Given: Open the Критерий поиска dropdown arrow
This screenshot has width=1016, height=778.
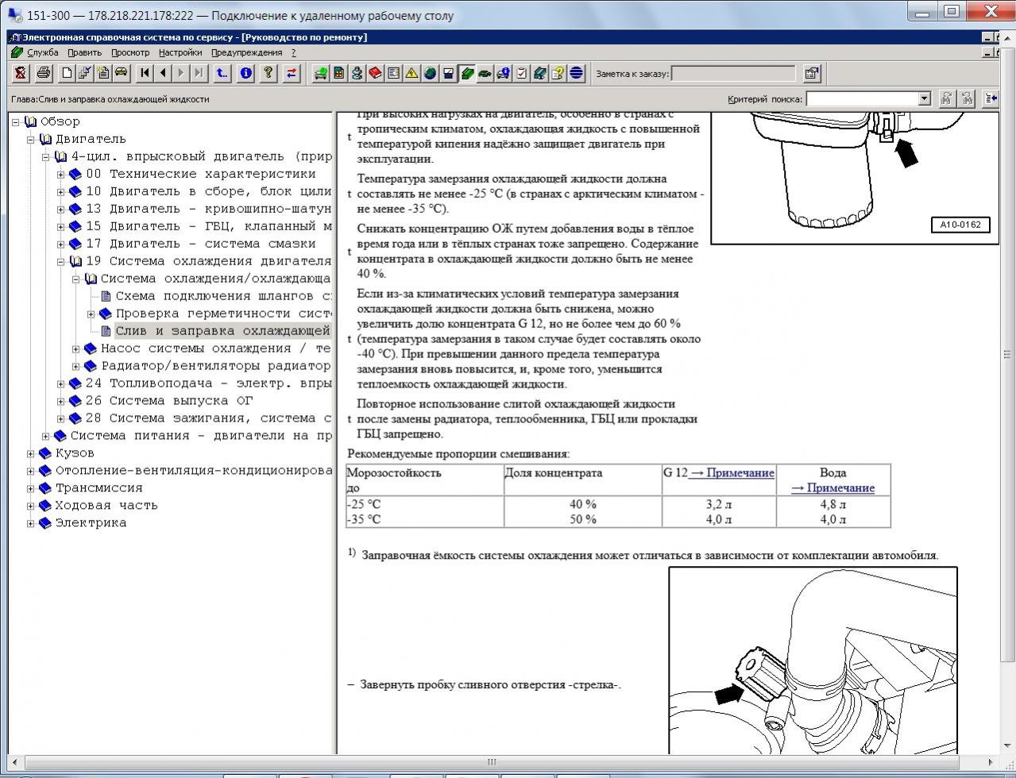Looking at the screenshot, I should [924, 98].
